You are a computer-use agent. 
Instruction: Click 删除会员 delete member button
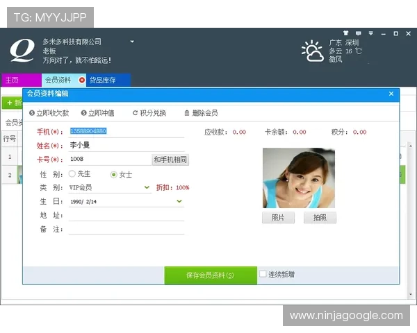pyautogui.click(x=201, y=113)
